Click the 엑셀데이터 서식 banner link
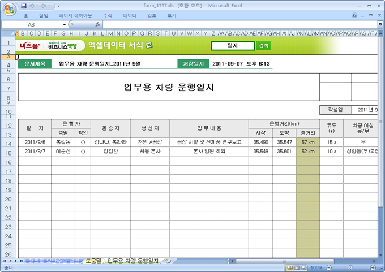 [x=116, y=46]
